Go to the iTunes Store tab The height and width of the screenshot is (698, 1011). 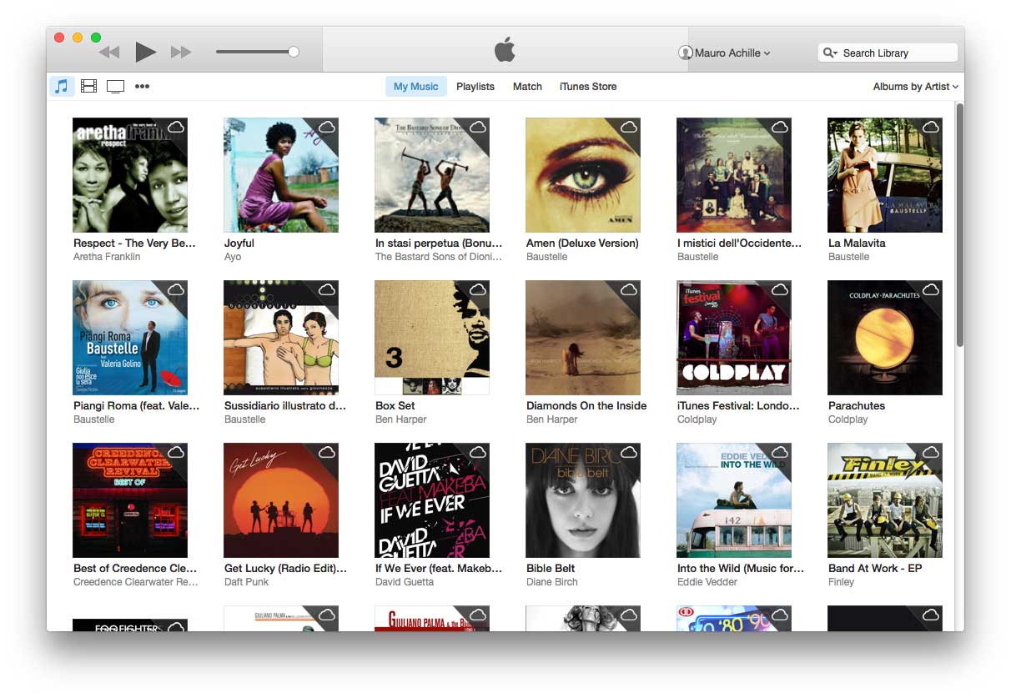(588, 86)
